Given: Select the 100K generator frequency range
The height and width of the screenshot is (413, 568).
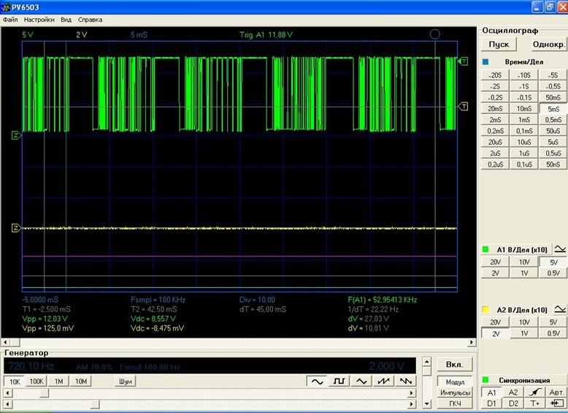Looking at the screenshot, I should (x=37, y=381).
